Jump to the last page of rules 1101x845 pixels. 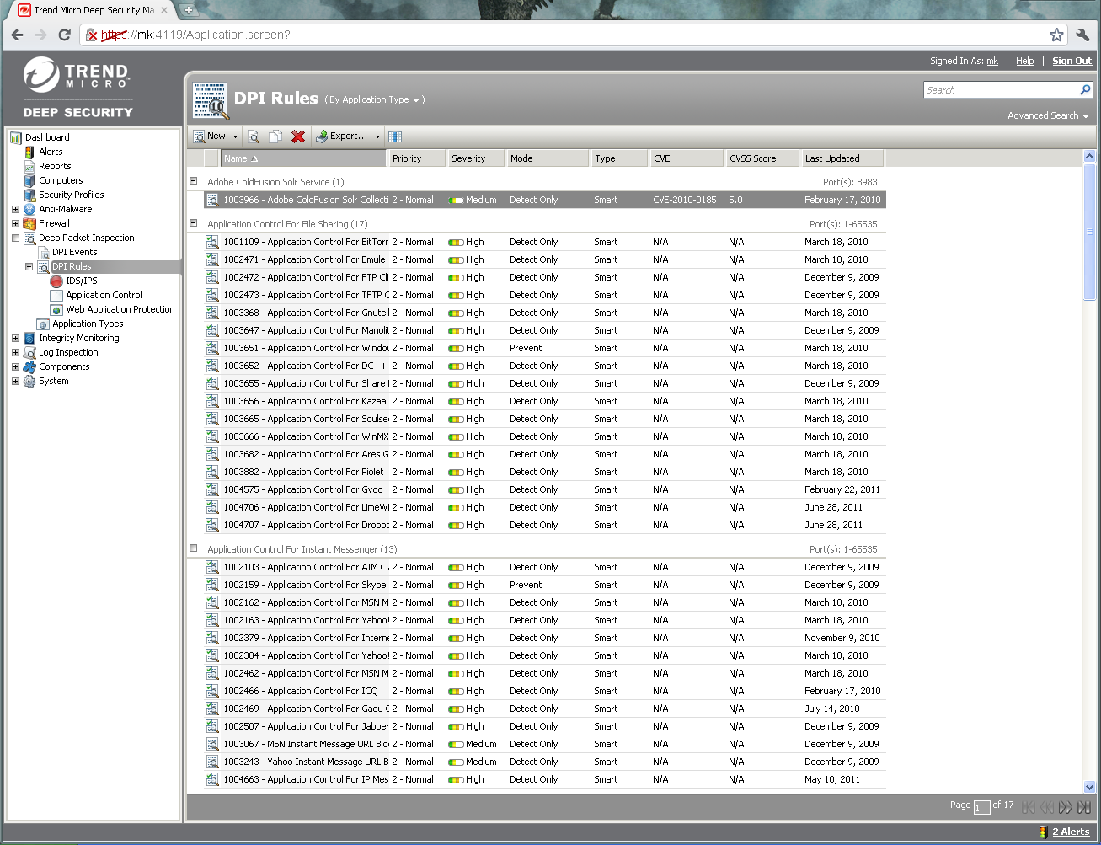1084,807
